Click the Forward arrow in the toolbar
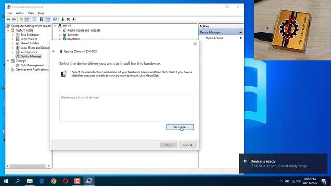The image size is (331, 186). 14,20
